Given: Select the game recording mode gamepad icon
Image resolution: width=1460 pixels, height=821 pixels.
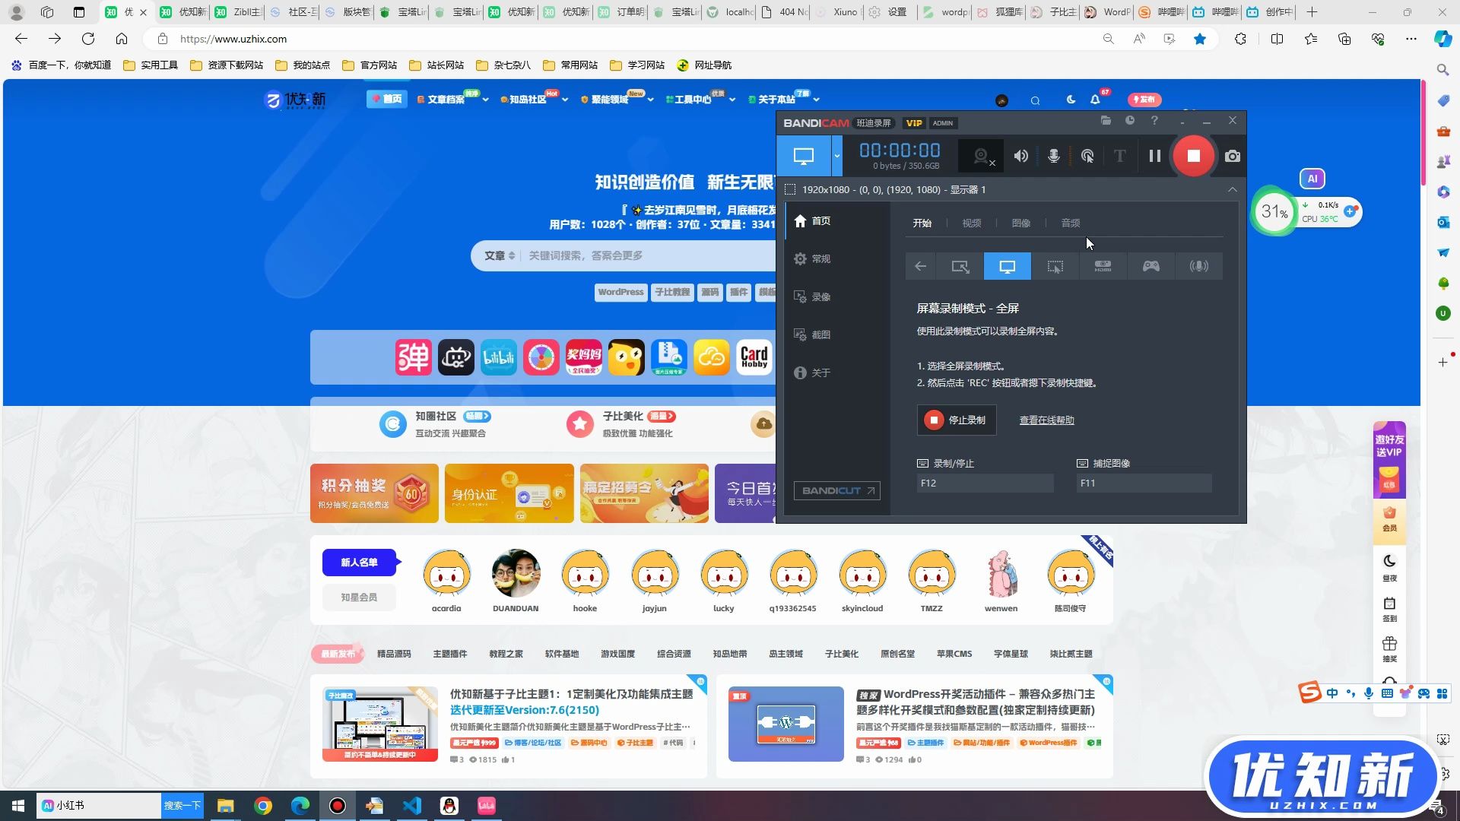Looking at the screenshot, I should click(x=1151, y=266).
